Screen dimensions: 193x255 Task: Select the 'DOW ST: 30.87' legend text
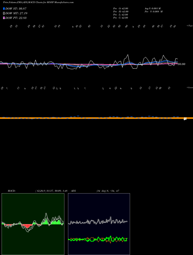[16, 8]
